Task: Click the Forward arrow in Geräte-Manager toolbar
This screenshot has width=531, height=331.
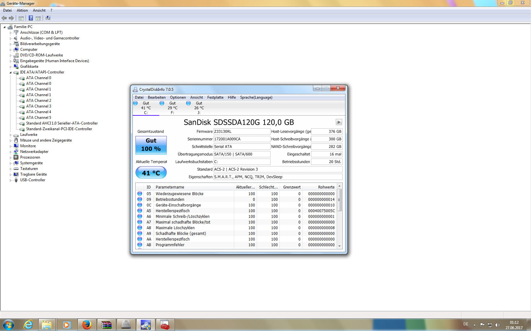Action: point(11,18)
